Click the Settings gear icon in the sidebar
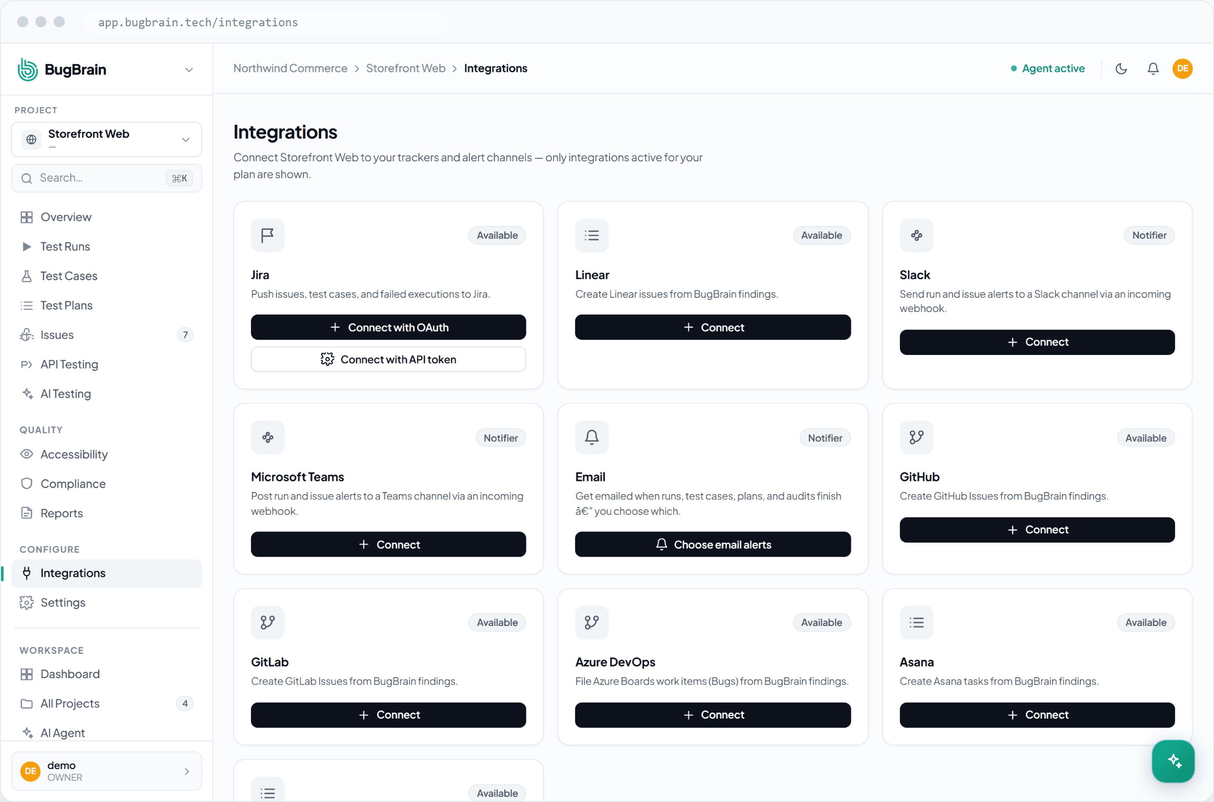 click(27, 603)
